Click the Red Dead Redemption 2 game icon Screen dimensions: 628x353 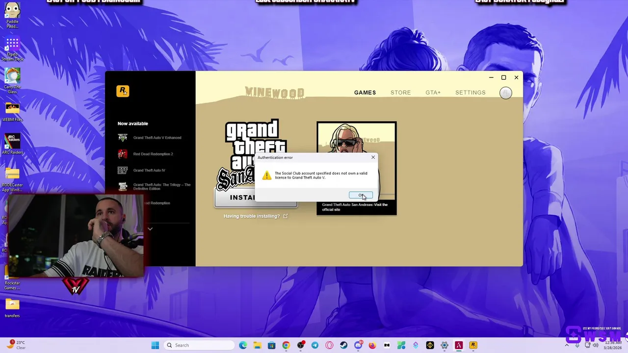(x=123, y=154)
